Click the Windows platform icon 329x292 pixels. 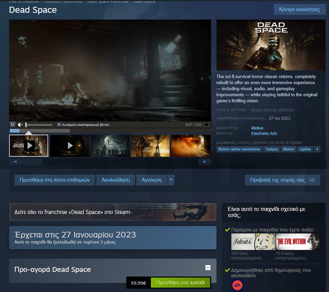tap(208, 268)
